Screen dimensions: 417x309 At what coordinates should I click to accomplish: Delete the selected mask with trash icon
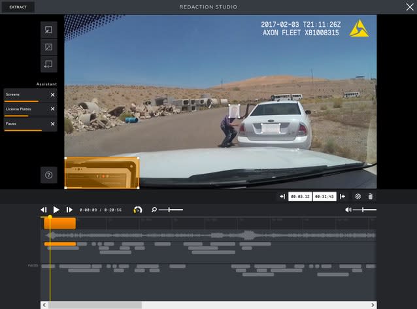click(371, 196)
